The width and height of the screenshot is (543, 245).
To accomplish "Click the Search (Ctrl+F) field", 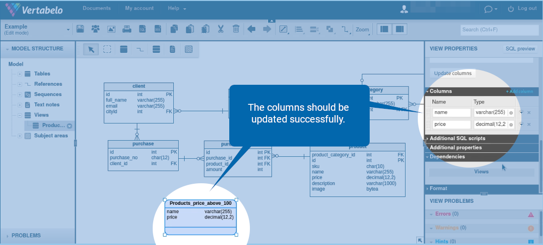I will pyautogui.click(x=499, y=29).
